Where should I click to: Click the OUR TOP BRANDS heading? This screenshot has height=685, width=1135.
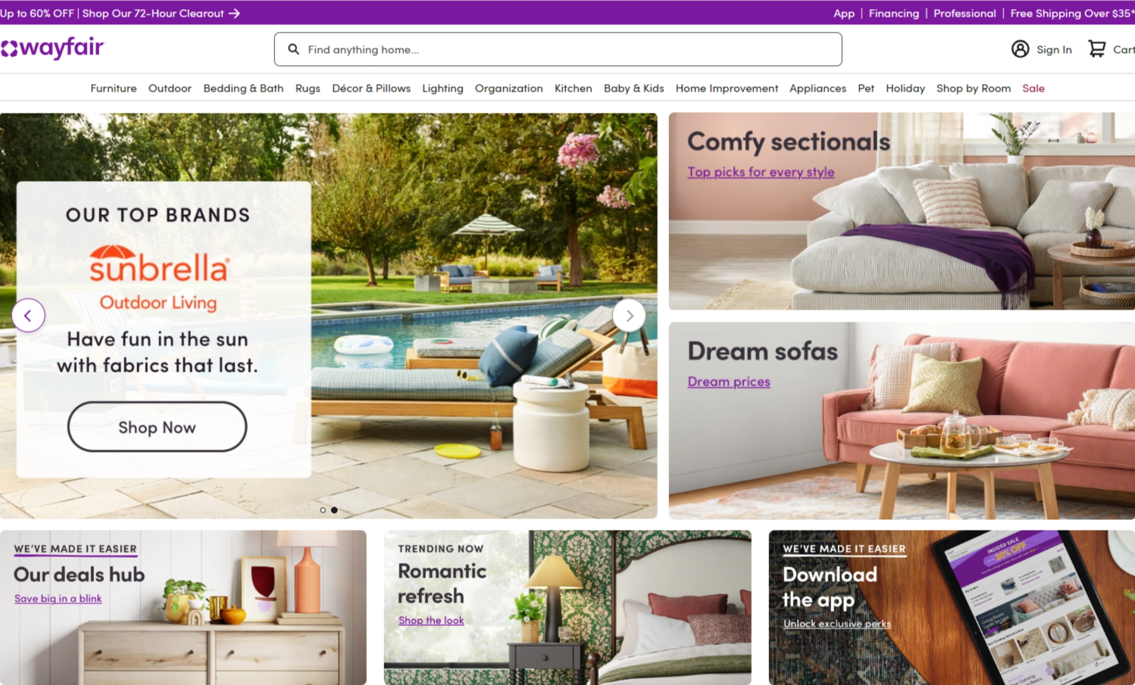click(x=158, y=215)
